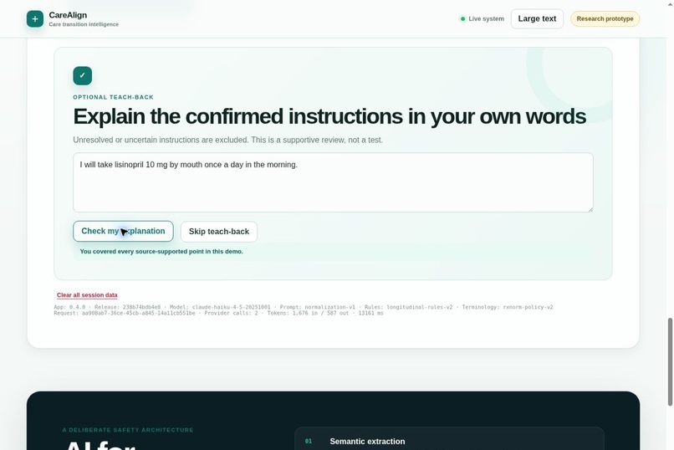Click the CareAlign plus logo icon
Image resolution: width=674 pixels, height=450 pixels.
[35, 19]
